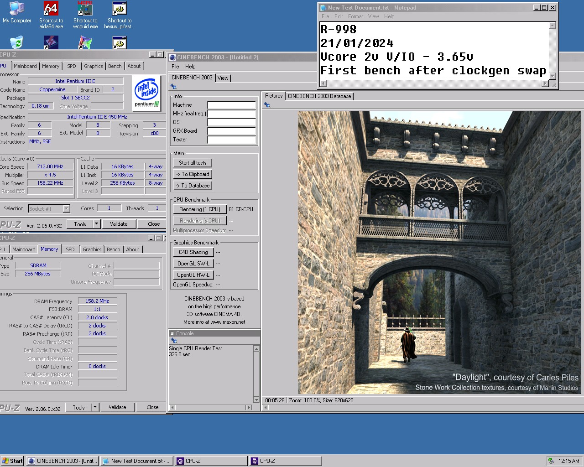Viewport: 584px width, 467px height.
Task: Open SPD tab in upper CPU-Z window
Action: pyautogui.click(x=72, y=66)
